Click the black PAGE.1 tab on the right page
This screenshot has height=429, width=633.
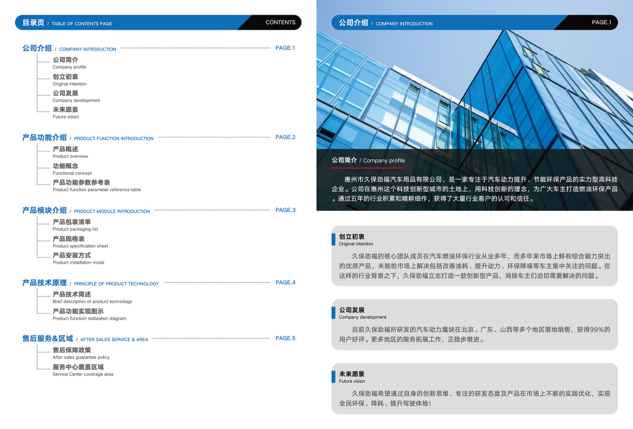(601, 23)
